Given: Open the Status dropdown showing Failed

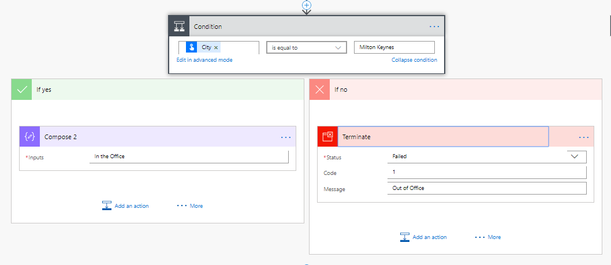Looking at the screenshot, I should (487, 156).
